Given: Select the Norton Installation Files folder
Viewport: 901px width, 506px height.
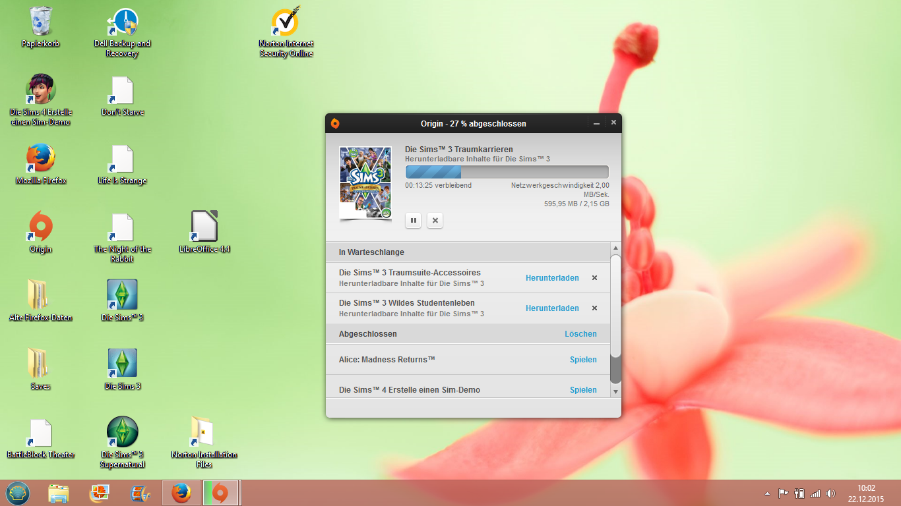Looking at the screenshot, I should pos(204,441).
